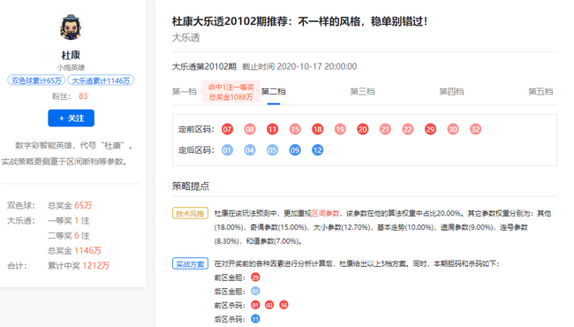Click 二等奖 6 注 stat
This screenshot has height=327, width=574.
click(x=69, y=236)
